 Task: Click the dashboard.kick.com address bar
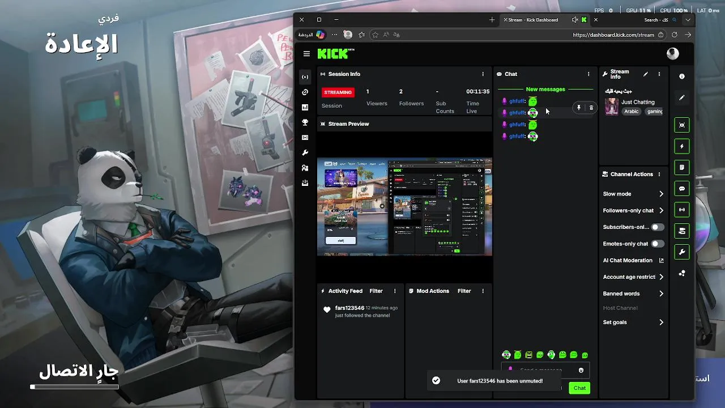[613, 35]
